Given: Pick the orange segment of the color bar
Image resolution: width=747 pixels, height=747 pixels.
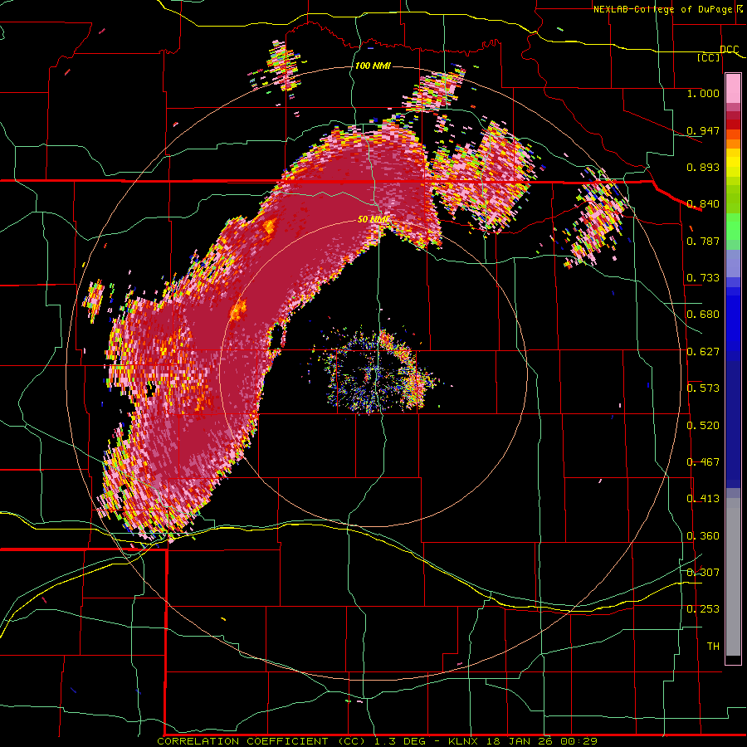Looking at the screenshot, I should point(733,144).
